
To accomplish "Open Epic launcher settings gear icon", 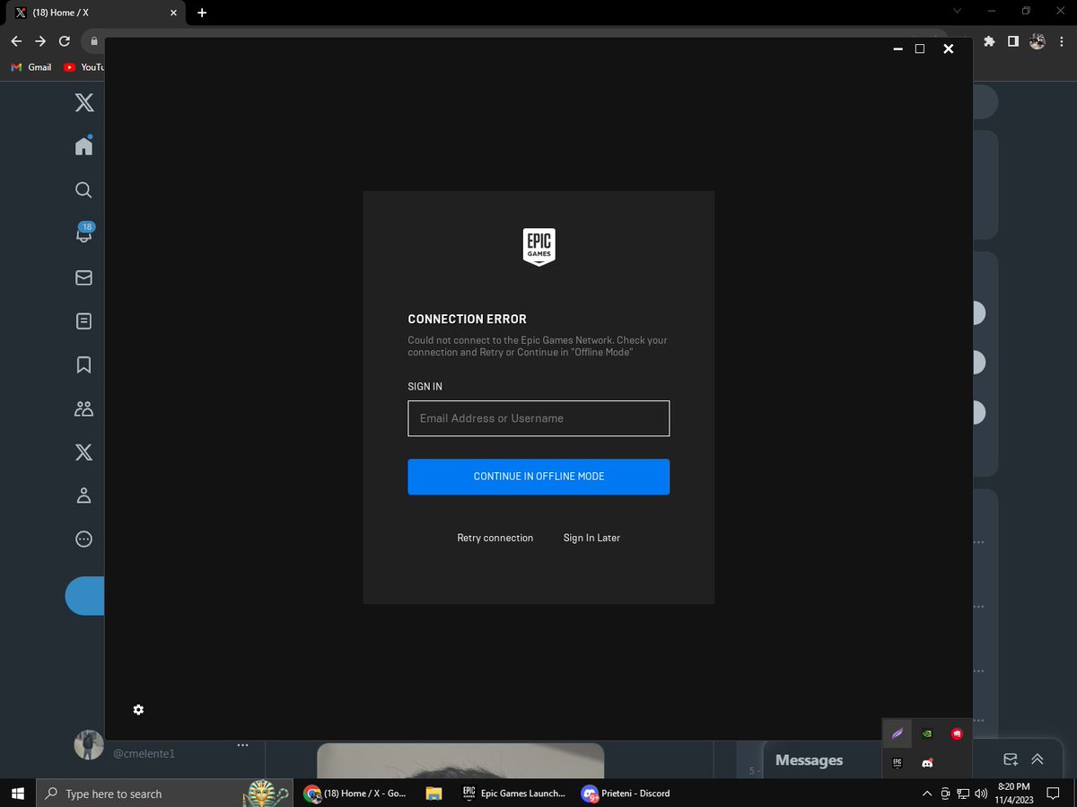I will pyautogui.click(x=138, y=710).
